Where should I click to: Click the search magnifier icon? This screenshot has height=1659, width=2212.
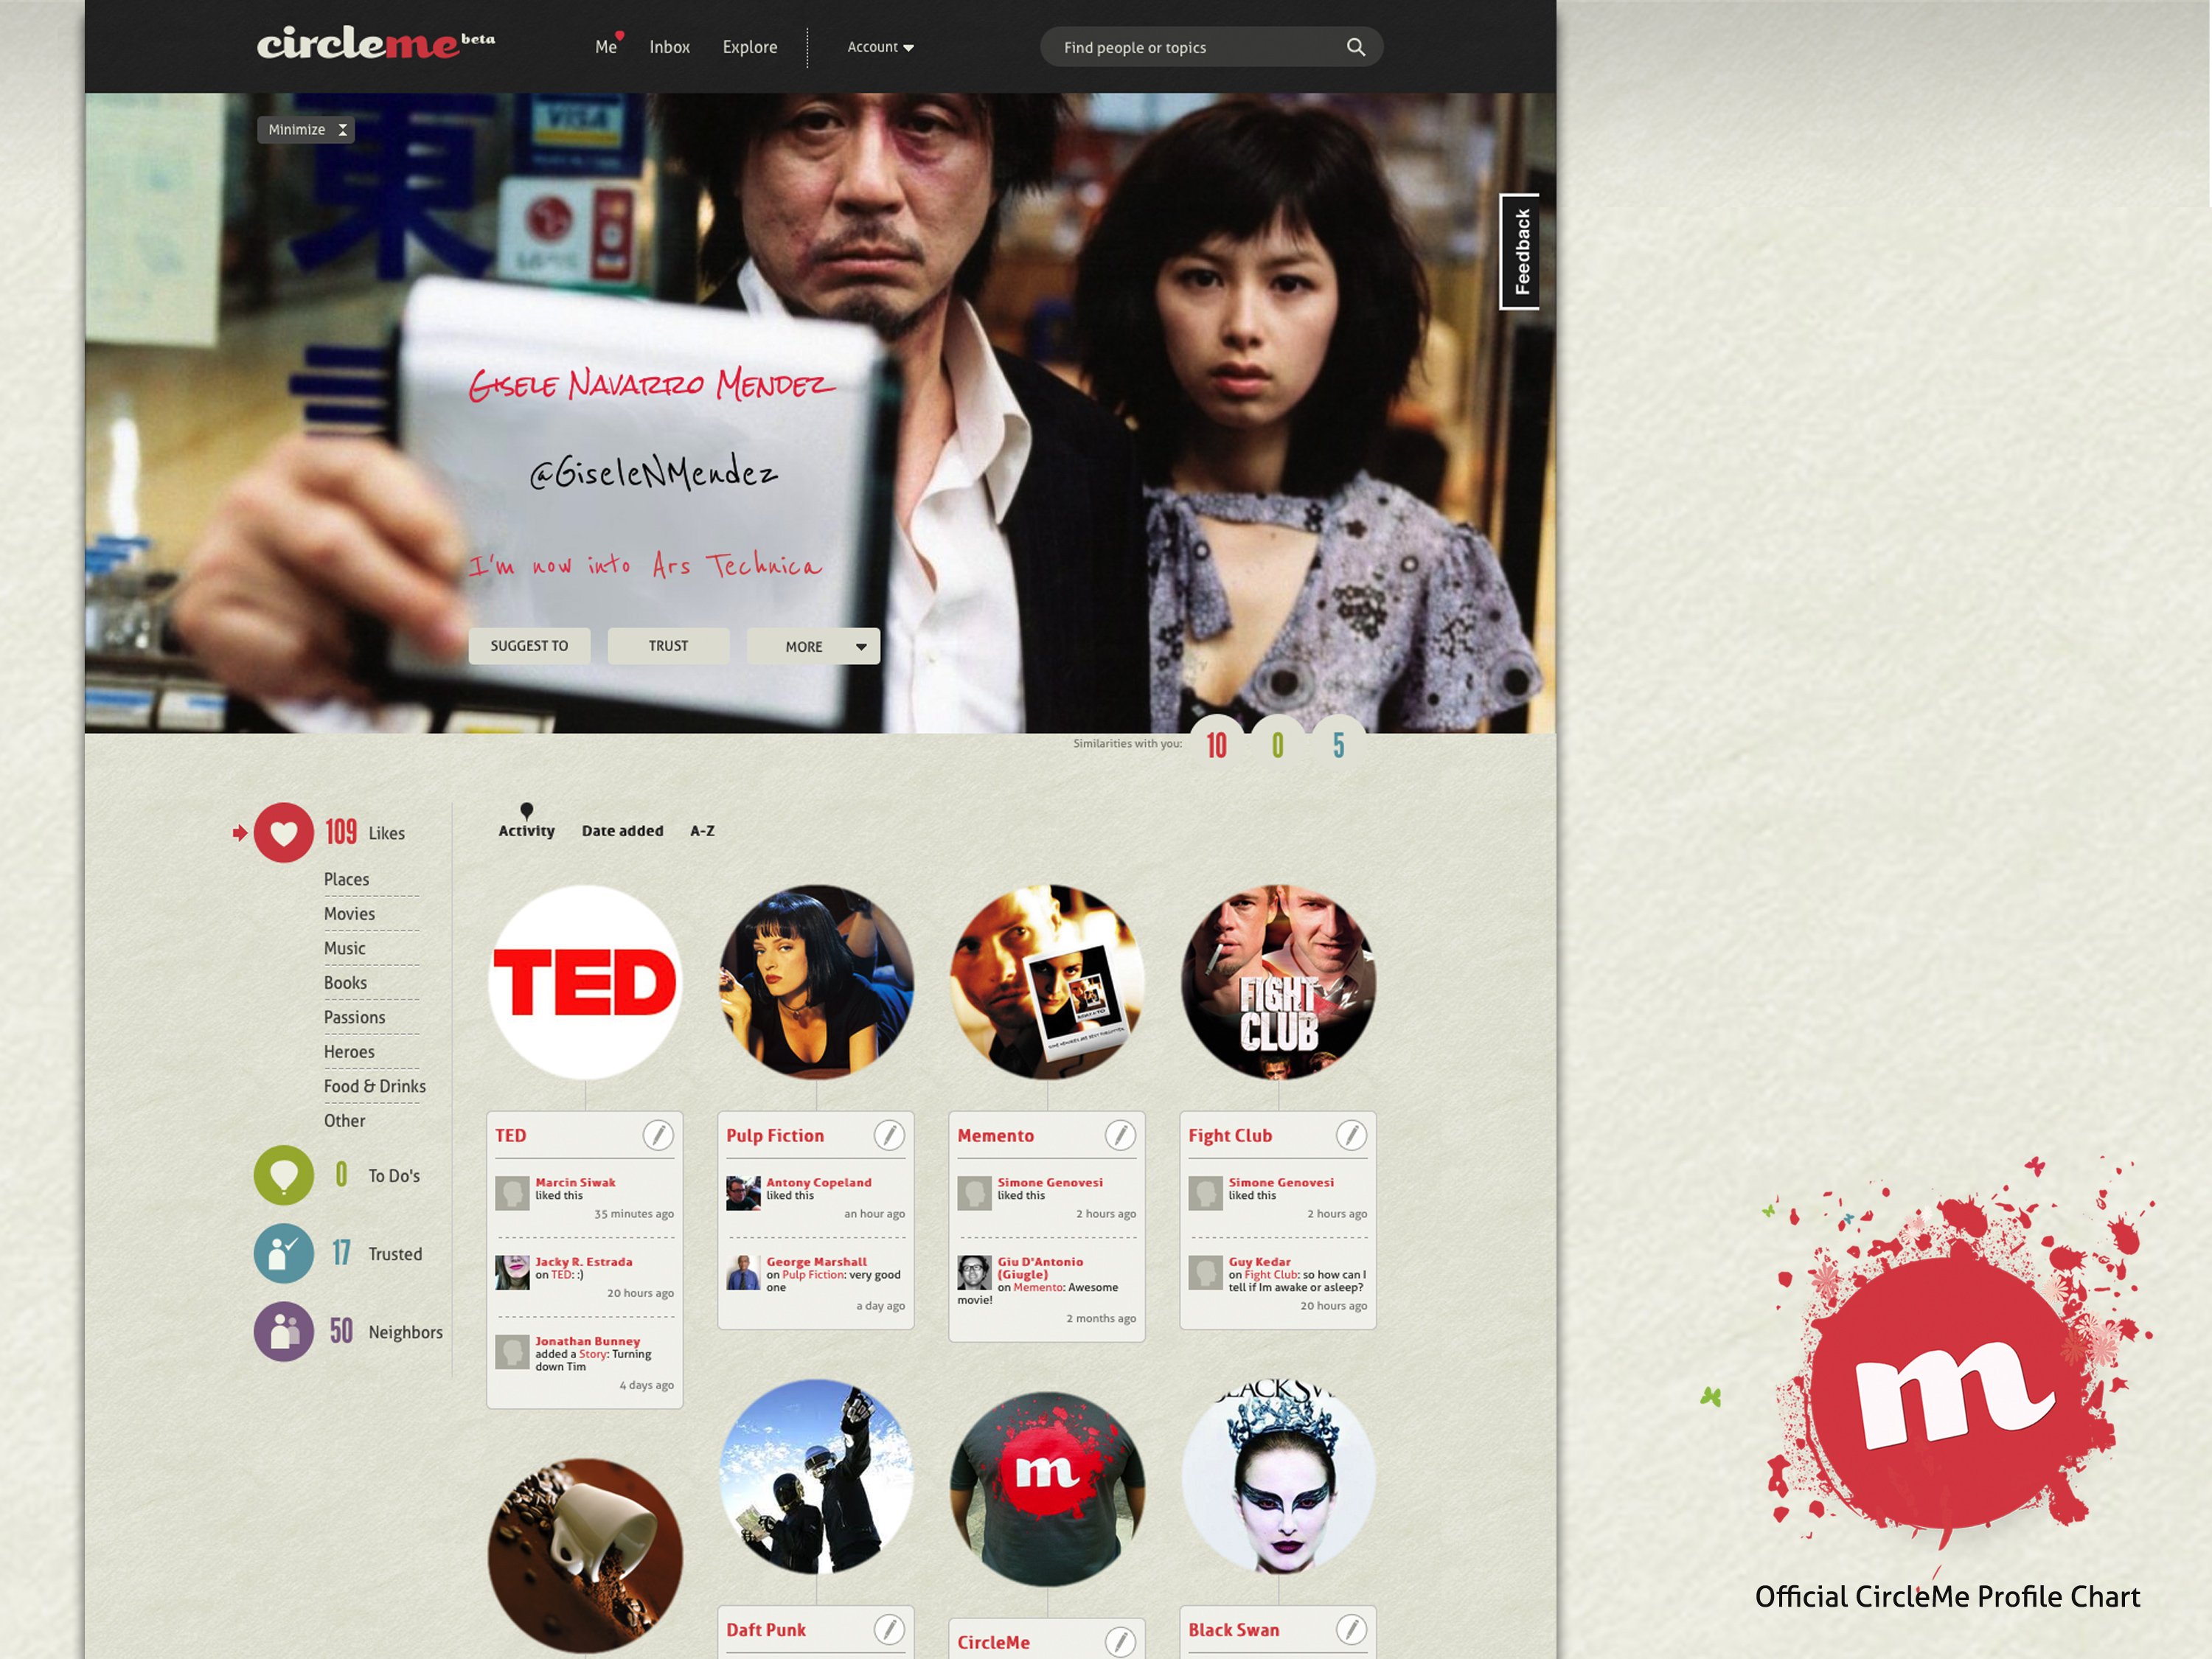(x=1355, y=47)
